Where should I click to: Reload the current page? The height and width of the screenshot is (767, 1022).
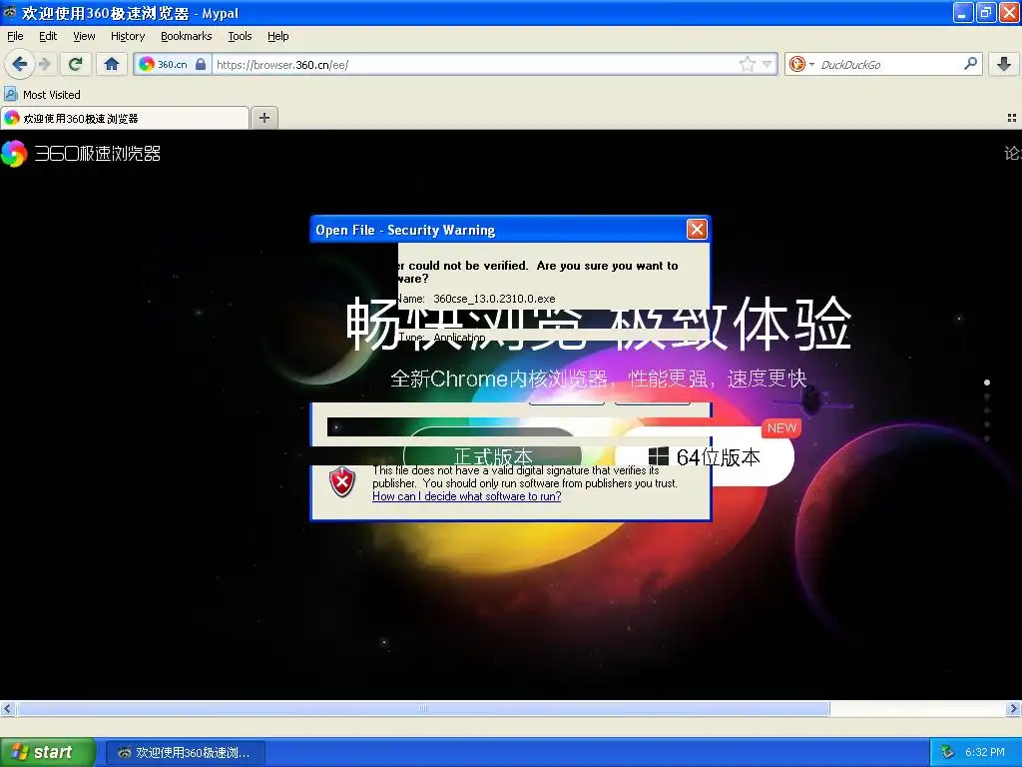pos(76,64)
